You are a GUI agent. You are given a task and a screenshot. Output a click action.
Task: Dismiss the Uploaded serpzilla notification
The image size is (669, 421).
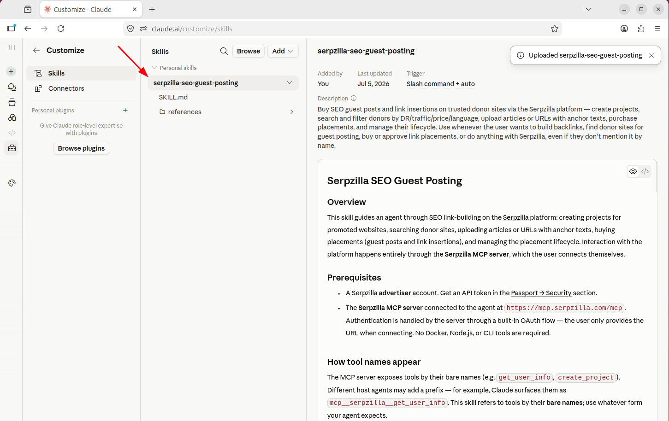[651, 55]
